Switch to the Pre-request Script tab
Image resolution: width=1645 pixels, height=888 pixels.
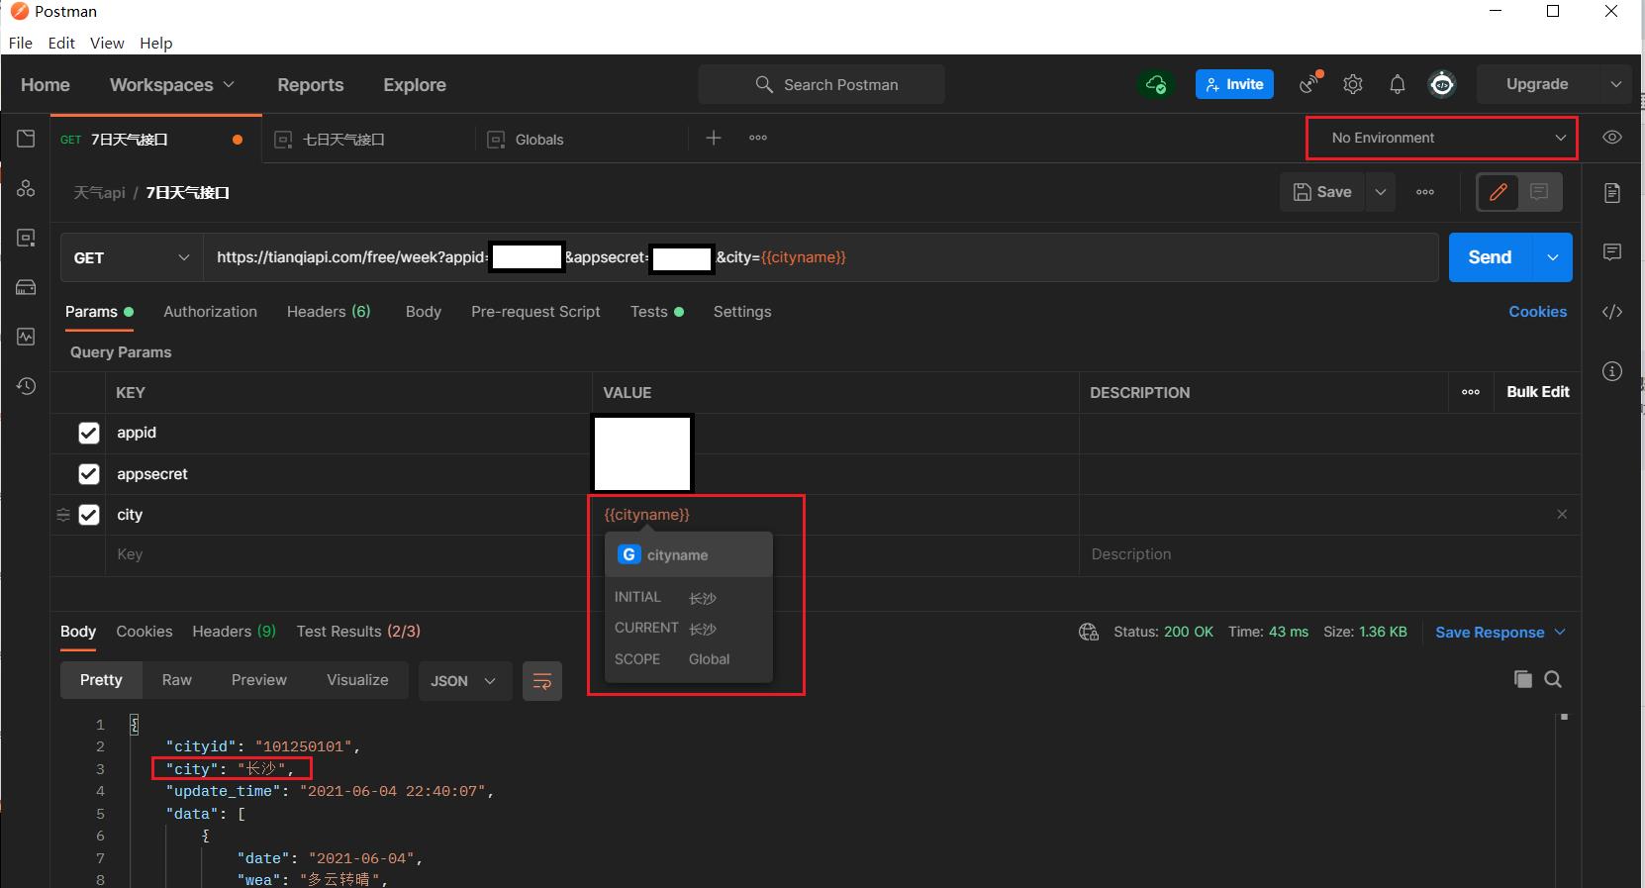pyautogui.click(x=535, y=311)
